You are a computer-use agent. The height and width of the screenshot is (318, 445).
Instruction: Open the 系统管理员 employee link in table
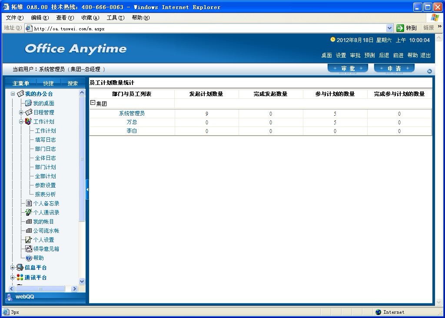[132, 114]
